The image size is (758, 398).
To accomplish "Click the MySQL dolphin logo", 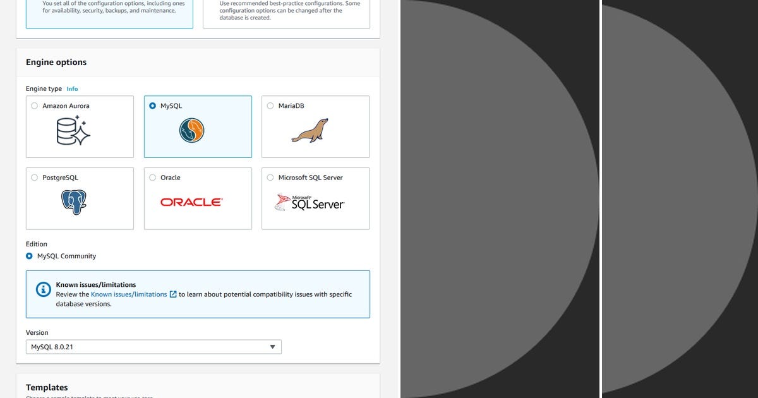I will point(191,130).
